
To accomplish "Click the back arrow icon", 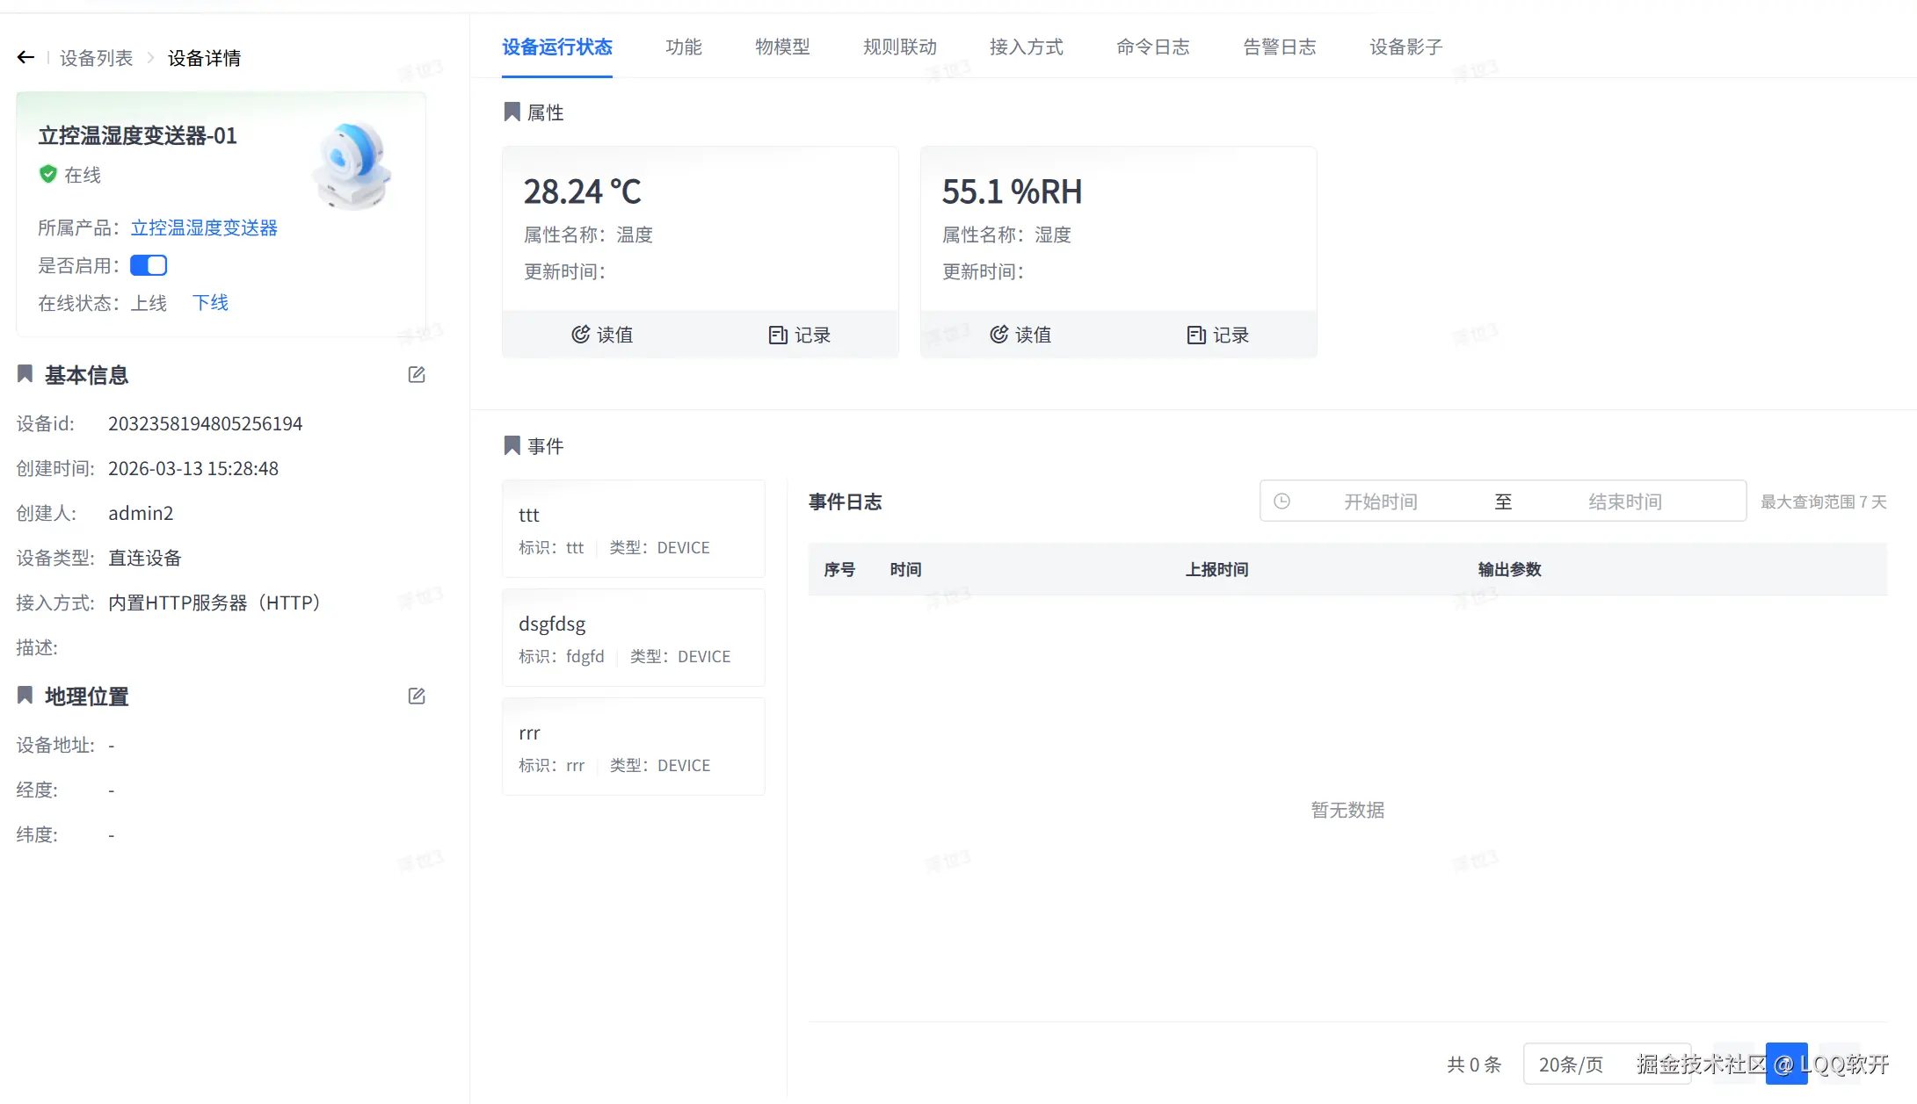I will [25, 58].
